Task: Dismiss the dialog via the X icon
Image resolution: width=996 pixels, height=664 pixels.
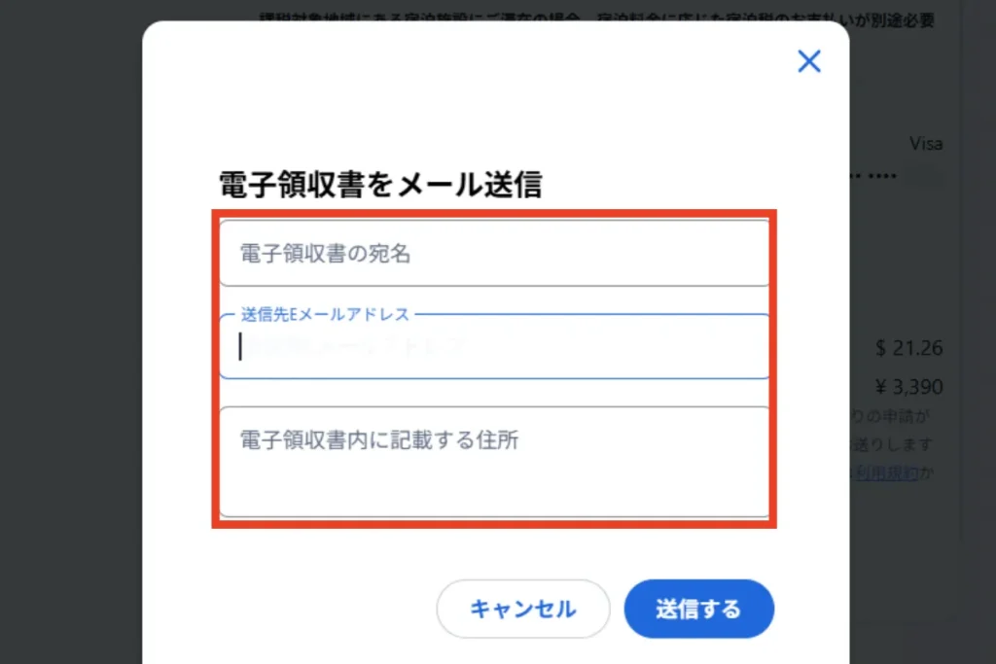Action: [x=808, y=60]
